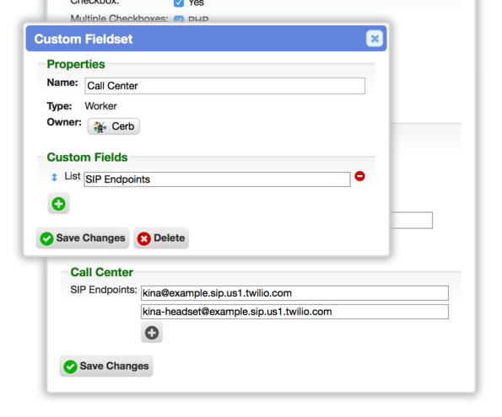Click green checkmark on dialog Save Changes
502x417 pixels.
[46, 238]
